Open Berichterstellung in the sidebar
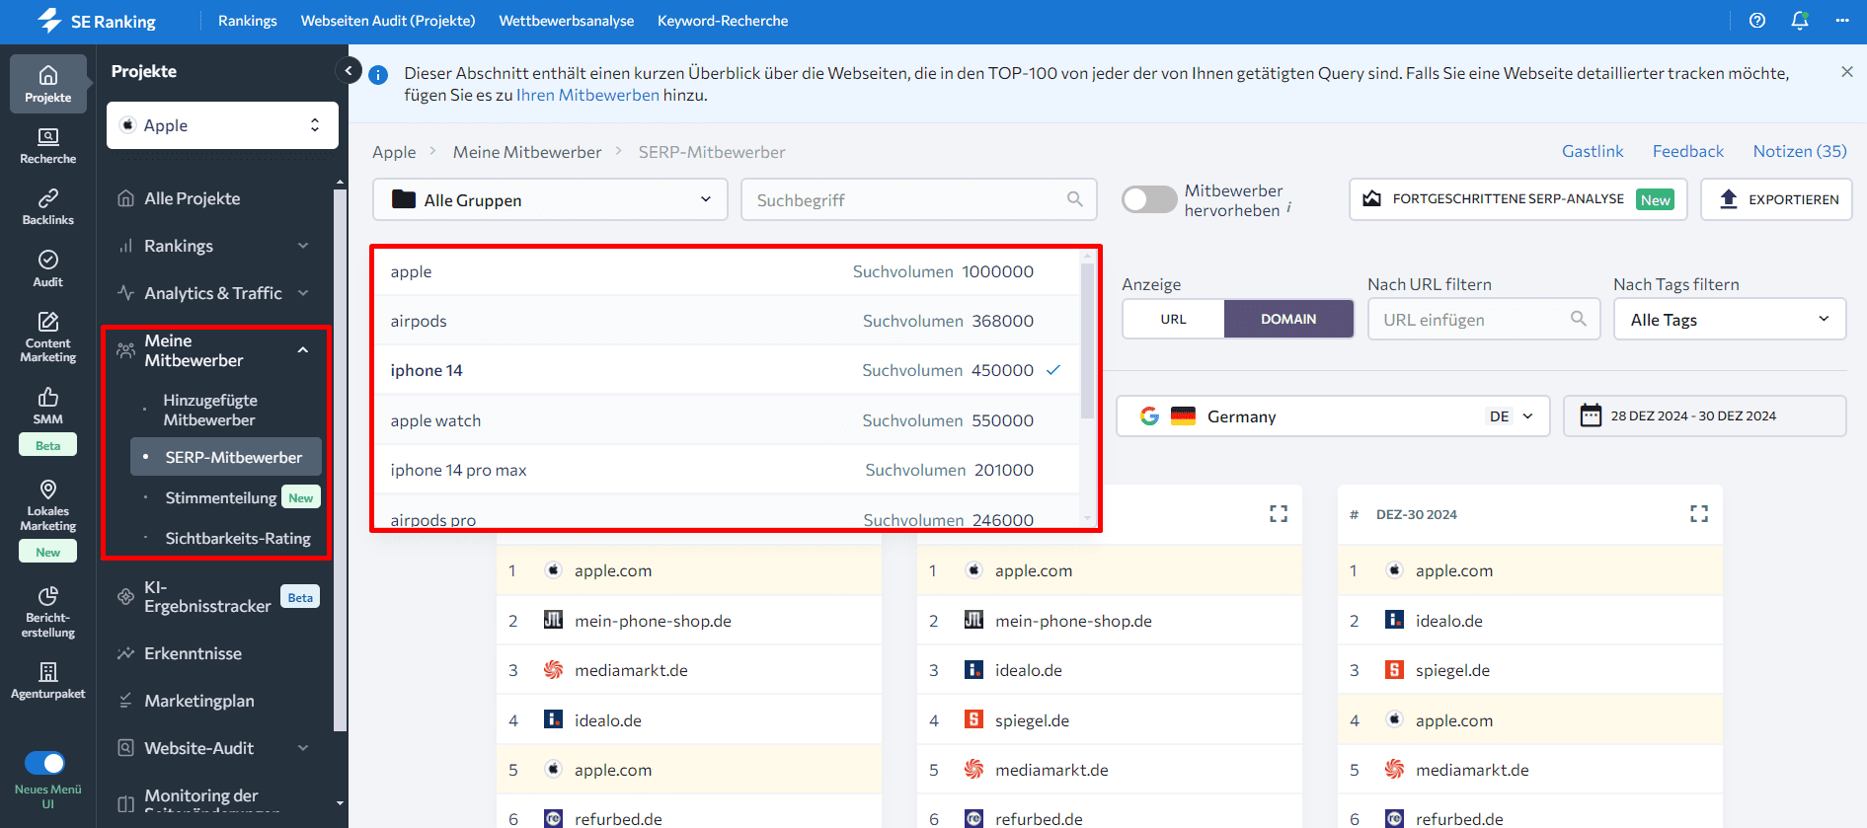The image size is (1867, 828). [x=47, y=612]
